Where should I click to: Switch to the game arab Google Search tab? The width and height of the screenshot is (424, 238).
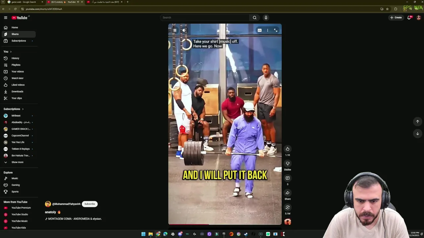[x=25, y=2]
